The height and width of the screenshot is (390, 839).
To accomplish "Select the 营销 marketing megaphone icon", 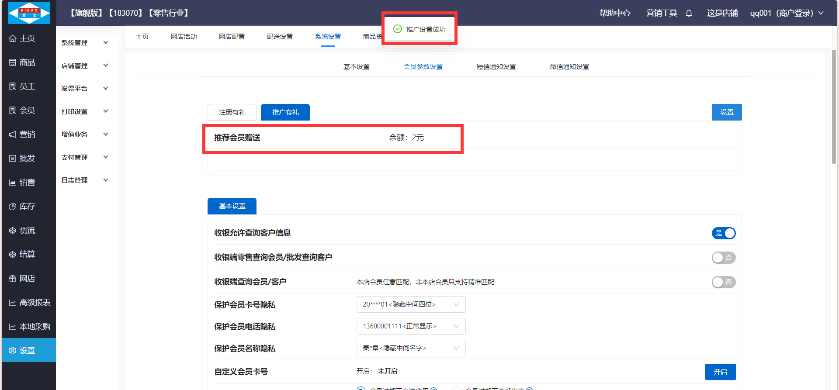I will [x=13, y=135].
